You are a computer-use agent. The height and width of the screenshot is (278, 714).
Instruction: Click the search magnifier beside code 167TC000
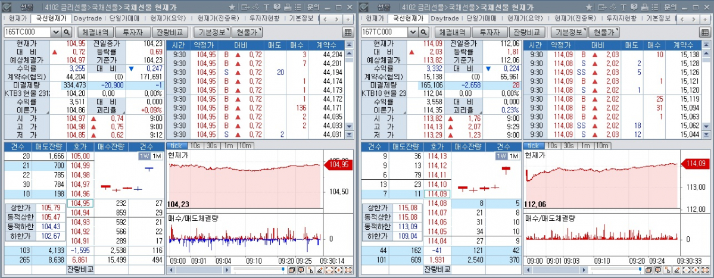click(423, 32)
